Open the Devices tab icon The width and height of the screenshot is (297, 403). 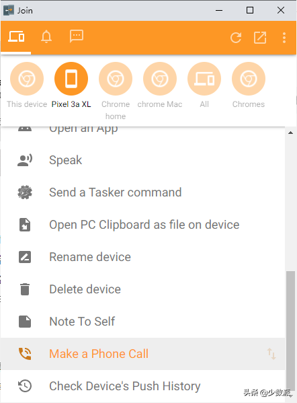(x=16, y=36)
